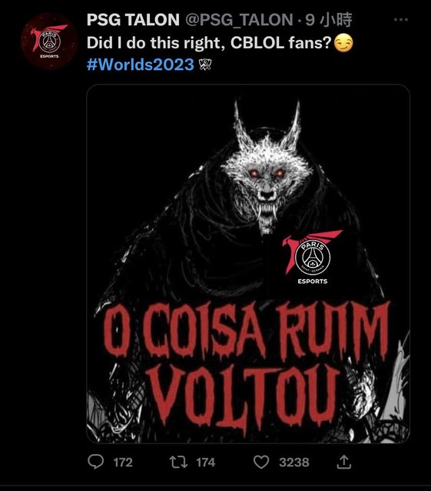View the 9 小時 timestamp link

pos(329,20)
